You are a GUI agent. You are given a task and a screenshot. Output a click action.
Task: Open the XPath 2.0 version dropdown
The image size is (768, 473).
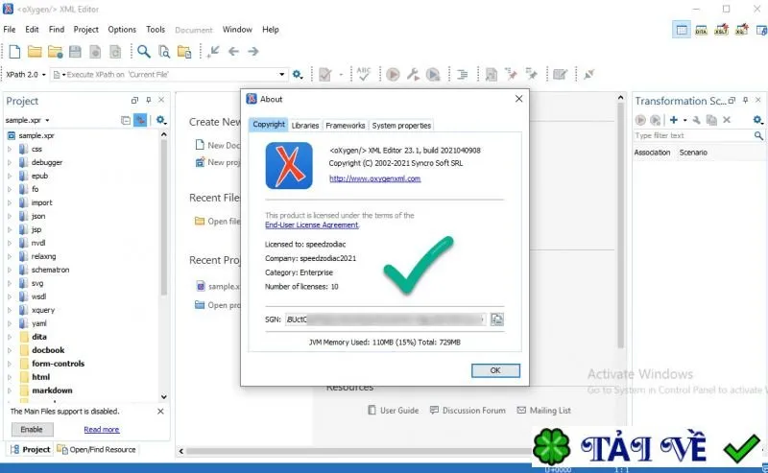(26, 75)
